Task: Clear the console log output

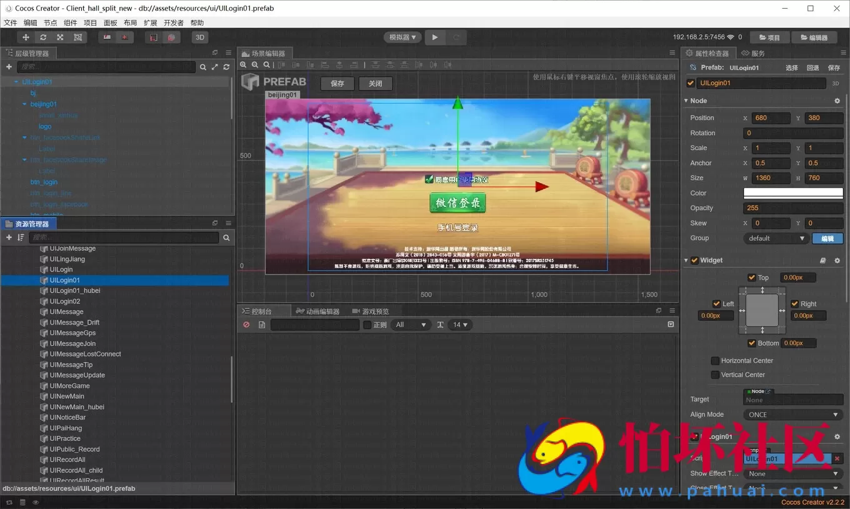Action: [x=246, y=325]
